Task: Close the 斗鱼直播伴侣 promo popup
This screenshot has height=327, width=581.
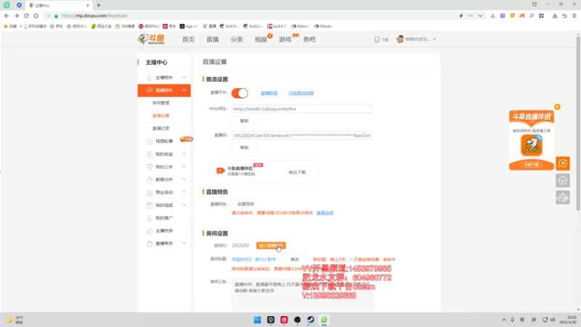Action: point(557,107)
